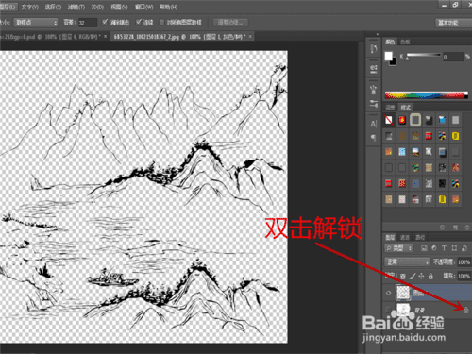472x354 pixels.
Task: Open the Brush presets panel icon in the dock
Action: (x=374, y=90)
